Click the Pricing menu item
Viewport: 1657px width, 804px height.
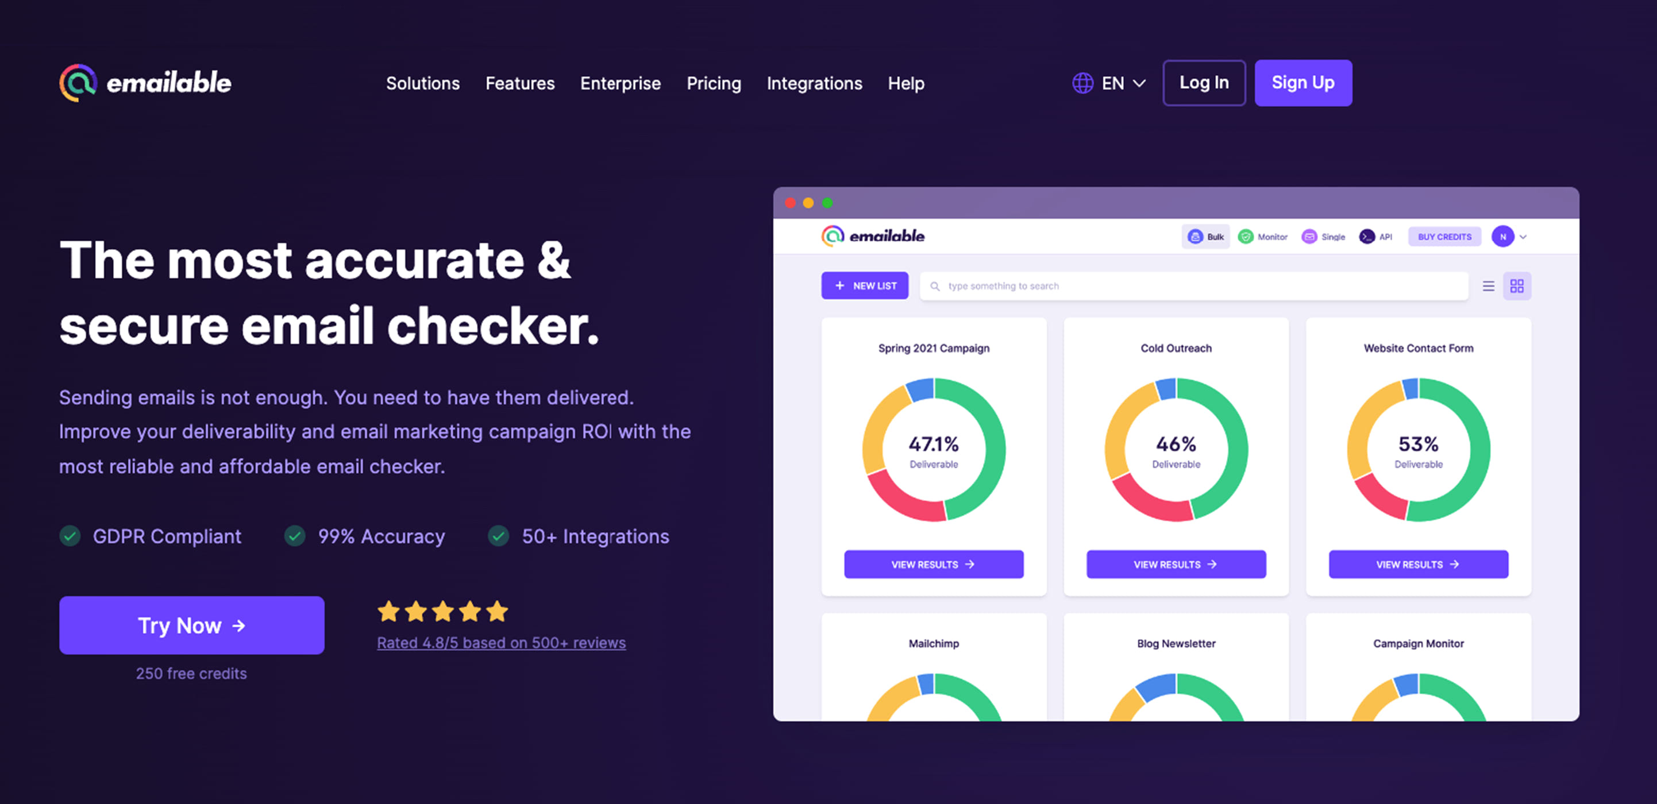point(714,82)
